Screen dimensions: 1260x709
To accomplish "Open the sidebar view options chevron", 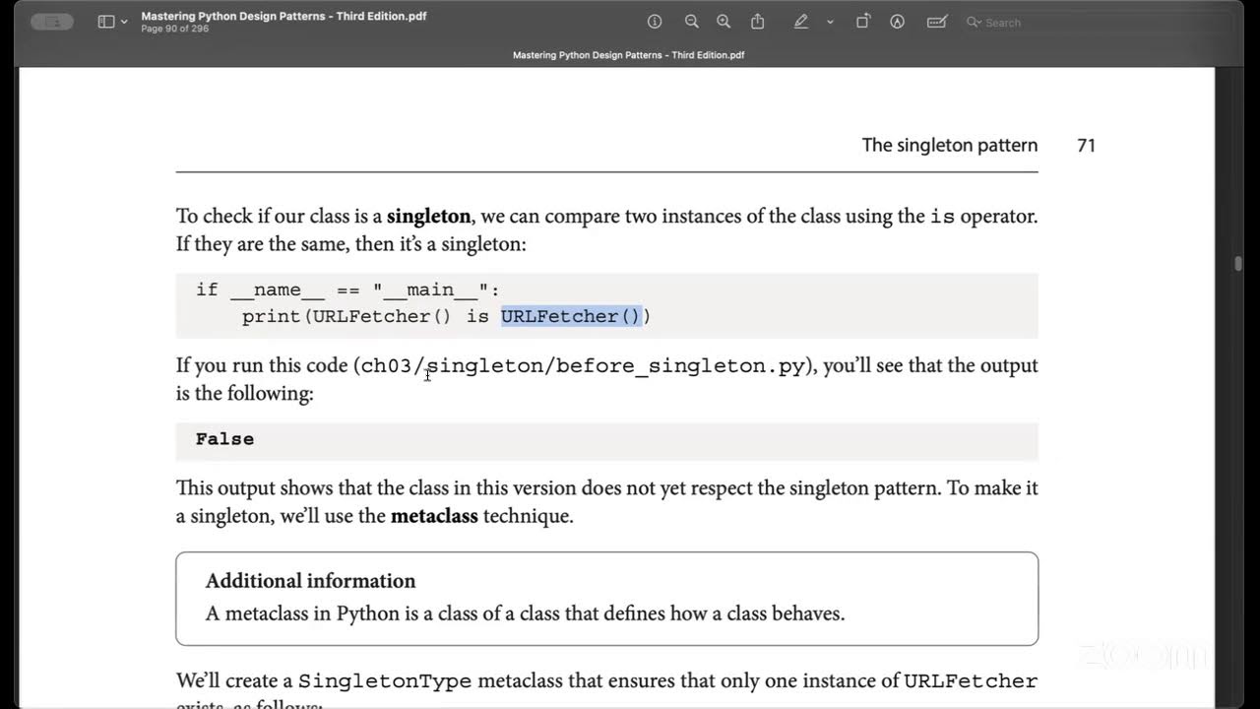I will tap(124, 22).
